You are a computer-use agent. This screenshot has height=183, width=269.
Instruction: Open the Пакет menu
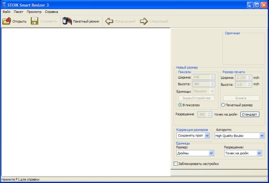coord(18,12)
